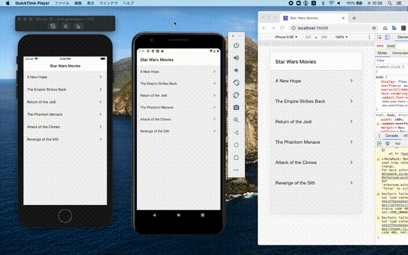The image size is (408, 255).
Task: Open the QuickTime Player menu
Action: pos(33,3)
